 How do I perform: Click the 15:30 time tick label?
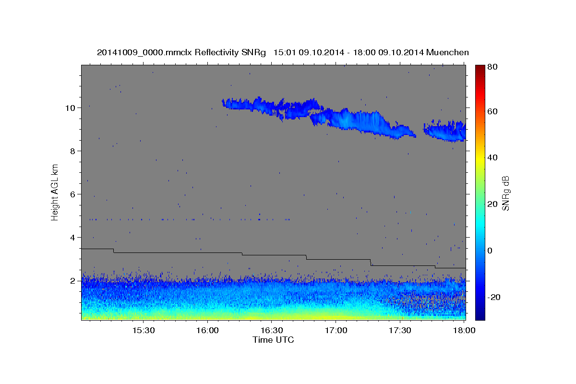[x=143, y=331]
